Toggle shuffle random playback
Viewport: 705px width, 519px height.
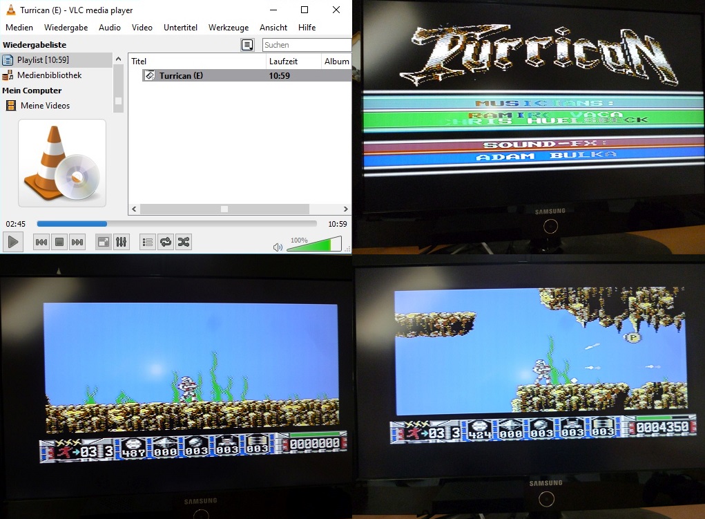tap(184, 242)
